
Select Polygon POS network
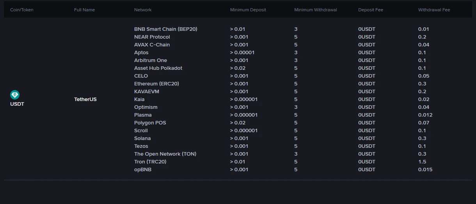tap(150, 123)
